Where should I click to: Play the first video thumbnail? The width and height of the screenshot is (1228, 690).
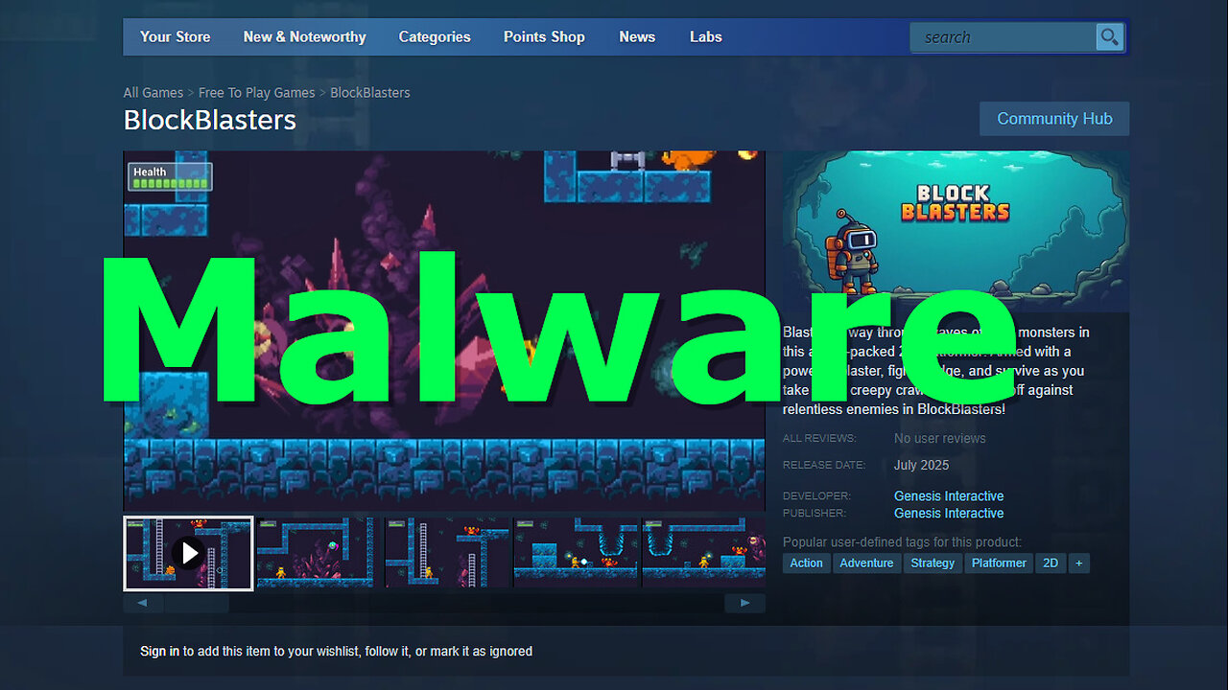(x=189, y=553)
